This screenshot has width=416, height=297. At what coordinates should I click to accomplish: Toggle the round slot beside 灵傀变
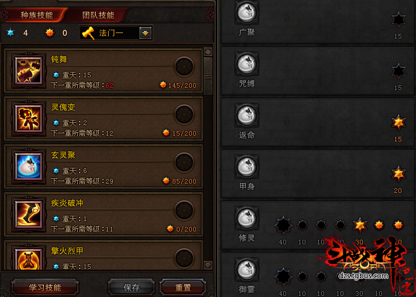184,115
